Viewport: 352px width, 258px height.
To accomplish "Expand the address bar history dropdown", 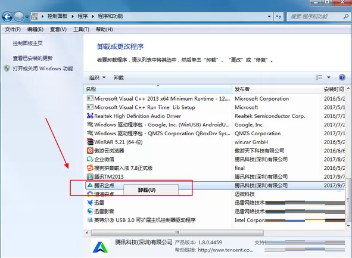I will click(269, 17).
